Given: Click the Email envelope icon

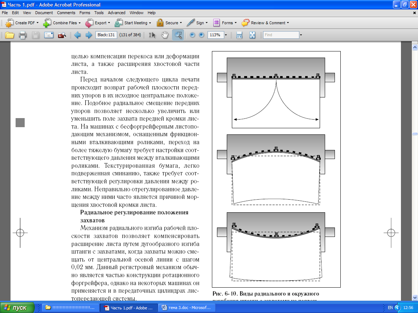Looking at the screenshot, I should [x=49, y=35].
